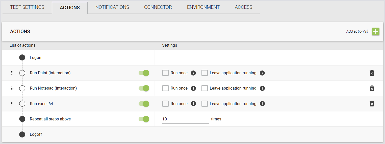
Task: Enable Leave application running for Notepad
Action: coord(204,88)
